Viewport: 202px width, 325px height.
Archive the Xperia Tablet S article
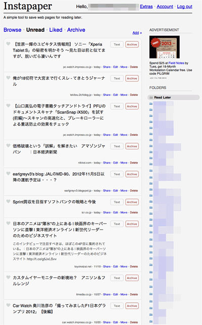[132, 44]
